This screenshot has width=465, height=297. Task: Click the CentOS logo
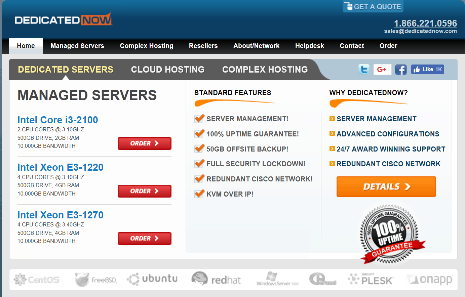pyautogui.click(x=36, y=280)
